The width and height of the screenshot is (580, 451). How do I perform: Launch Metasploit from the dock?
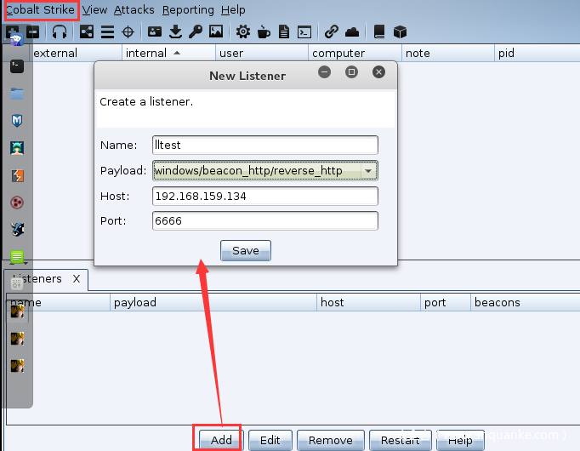click(17, 121)
